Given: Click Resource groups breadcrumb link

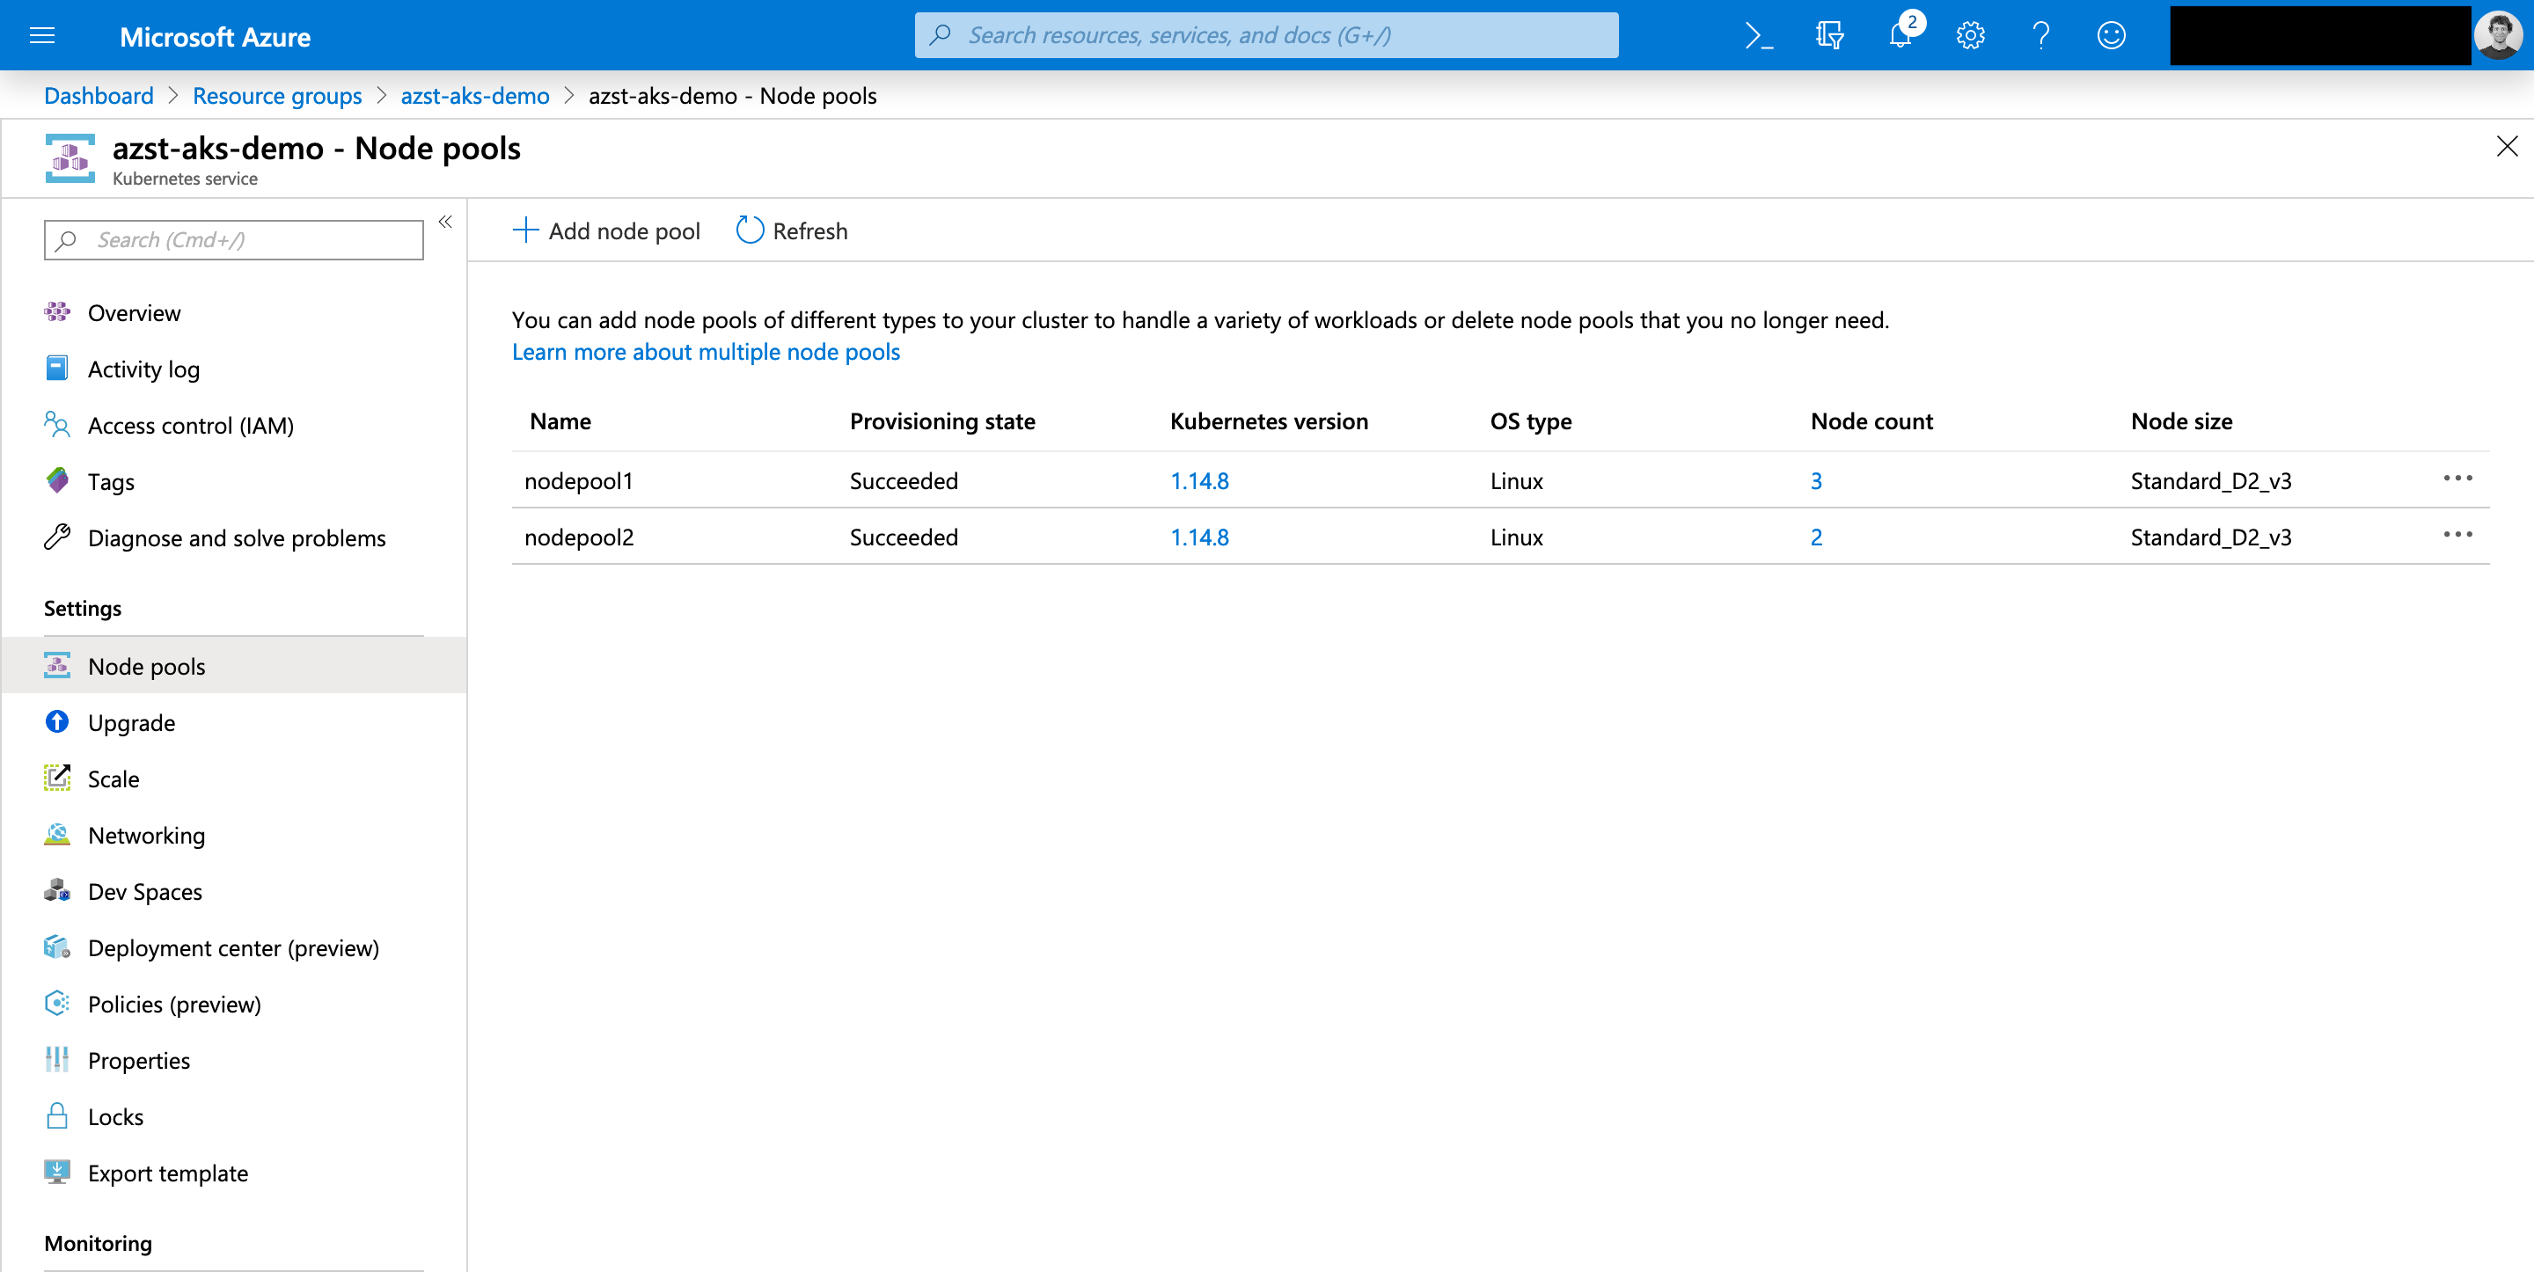Looking at the screenshot, I should tap(276, 95).
